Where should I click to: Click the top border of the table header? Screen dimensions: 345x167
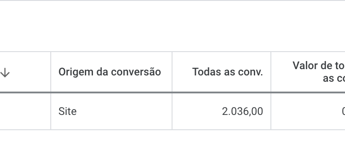(x=172, y=52)
